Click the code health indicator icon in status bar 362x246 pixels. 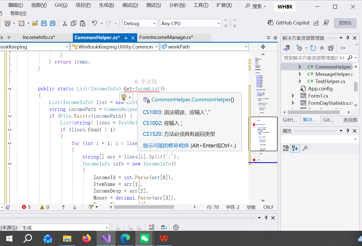pyautogui.click(x=7, y=207)
